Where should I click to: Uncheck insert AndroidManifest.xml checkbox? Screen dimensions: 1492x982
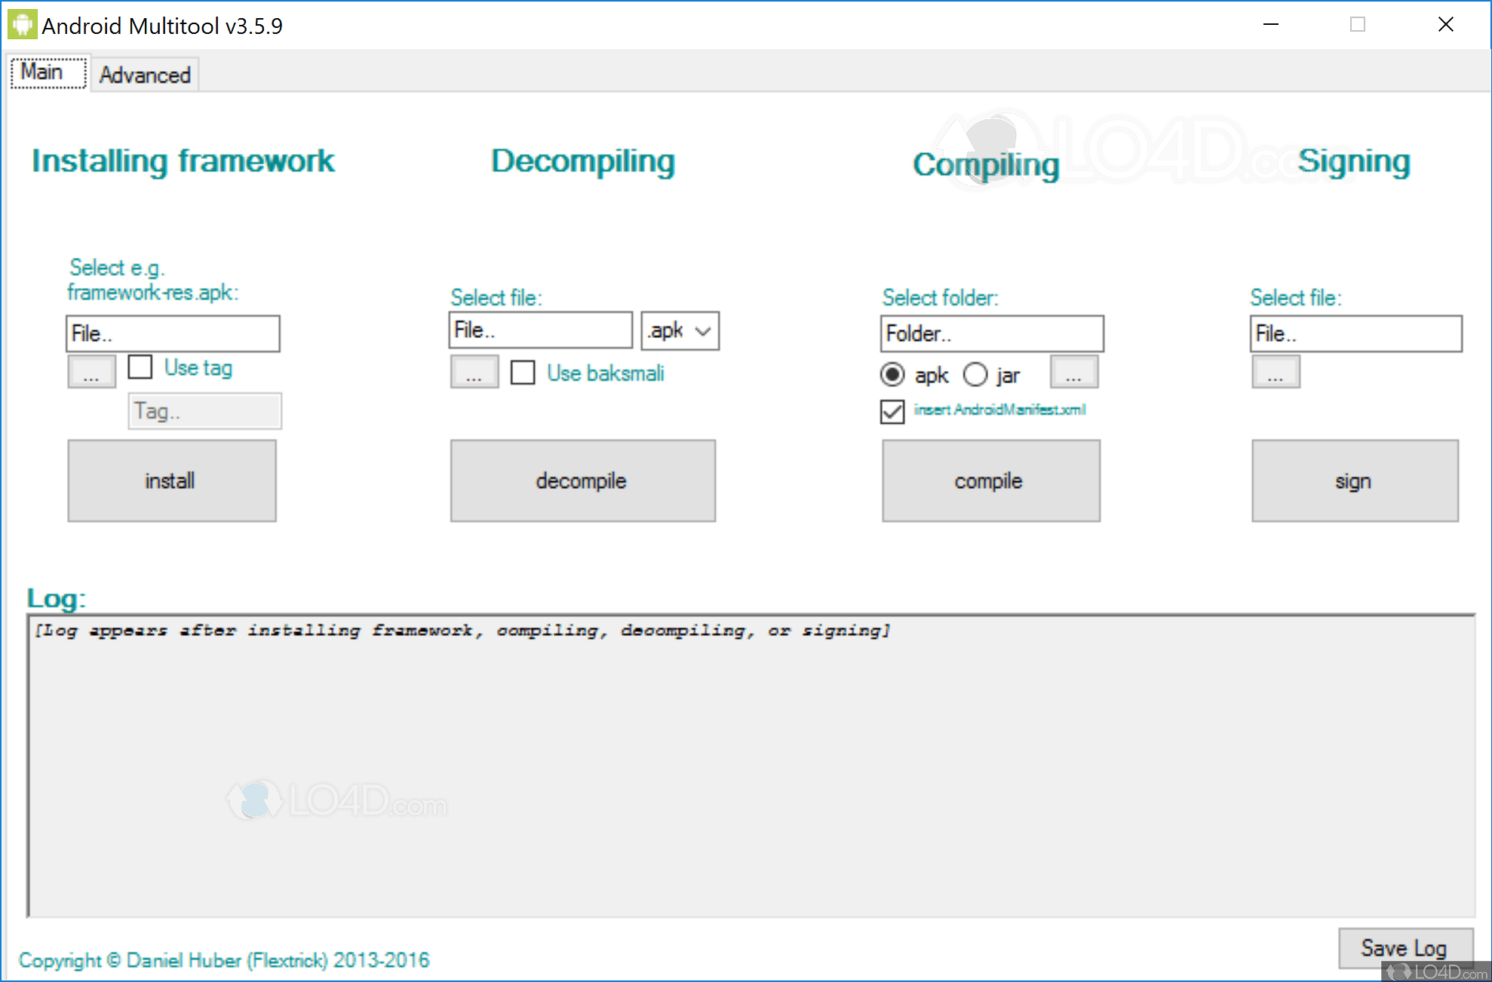pos(892,411)
